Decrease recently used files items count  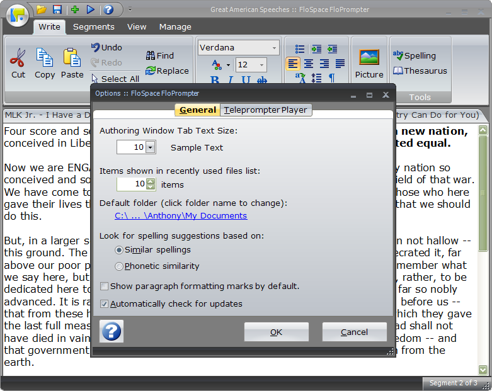click(x=151, y=187)
